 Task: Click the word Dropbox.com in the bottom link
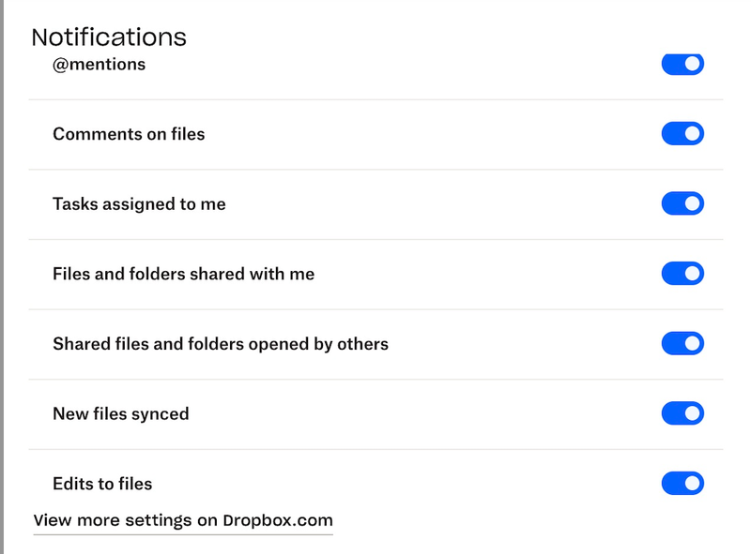(278, 520)
